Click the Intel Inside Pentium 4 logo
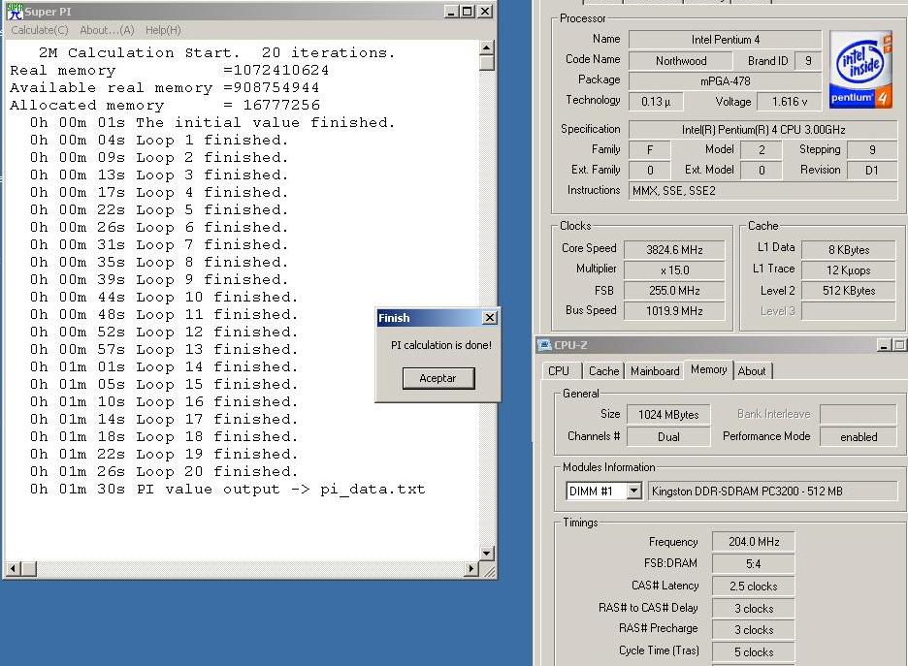The image size is (908, 666). (x=860, y=70)
